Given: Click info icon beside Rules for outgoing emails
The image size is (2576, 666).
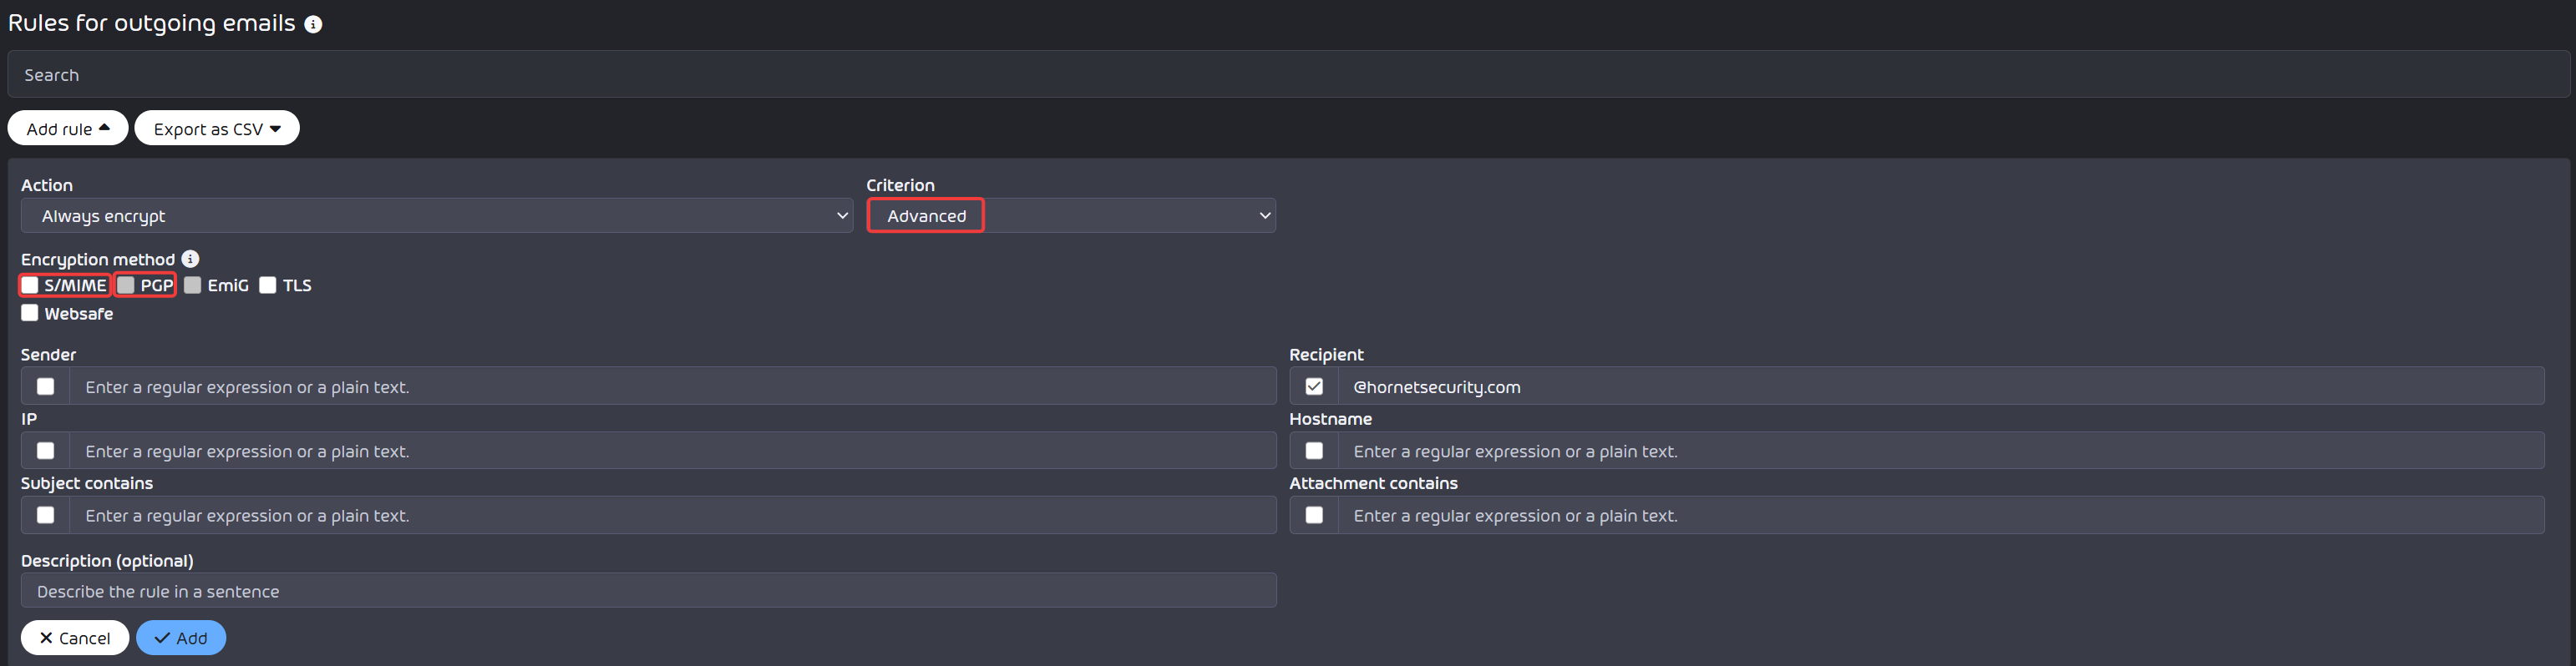Looking at the screenshot, I should click(x=313, y=24).
